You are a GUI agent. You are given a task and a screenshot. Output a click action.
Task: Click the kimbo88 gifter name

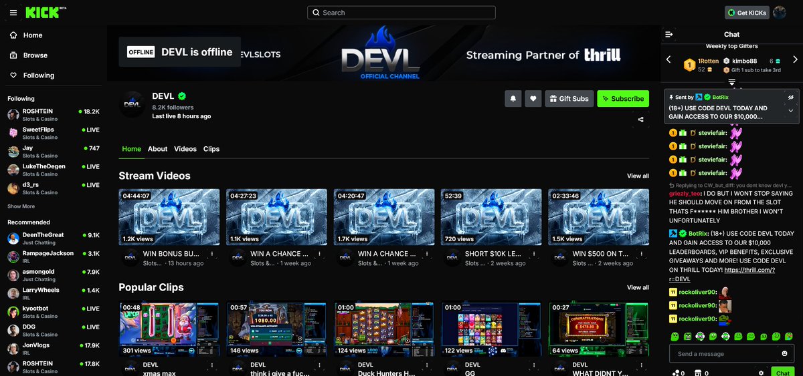[x=745, y=61]
